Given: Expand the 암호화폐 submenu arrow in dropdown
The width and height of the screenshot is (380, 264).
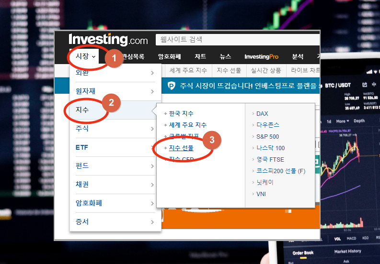Looking at the screenshot, I should point(152,203).
